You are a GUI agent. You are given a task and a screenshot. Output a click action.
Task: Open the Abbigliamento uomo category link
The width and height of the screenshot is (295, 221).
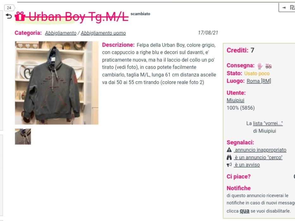(103, 33)
